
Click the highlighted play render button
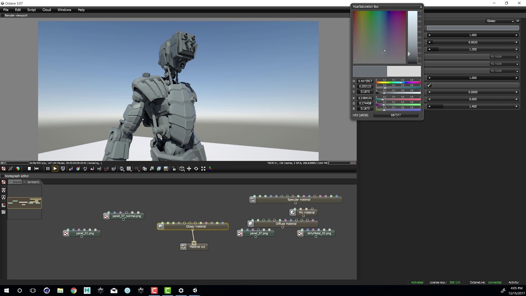coord(55,169)
